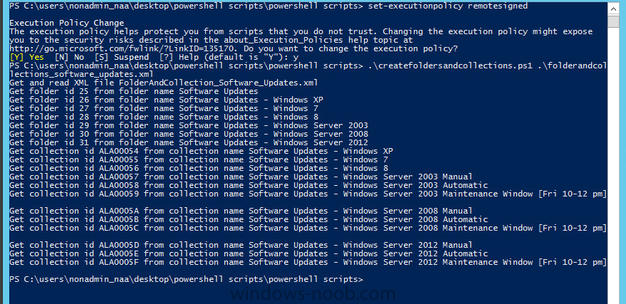Click the 'Execution Policy Change' heading
Image resolution: width=626 pixels, height=304 pixels.
click(x=66, y=23)
